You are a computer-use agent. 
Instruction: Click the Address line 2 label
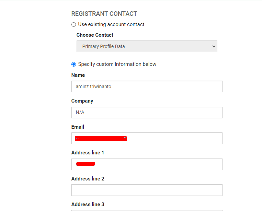(x=88, y=179)
